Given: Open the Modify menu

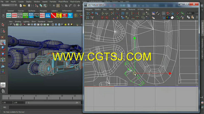Looking at the screenshot, I should (13, 2).
